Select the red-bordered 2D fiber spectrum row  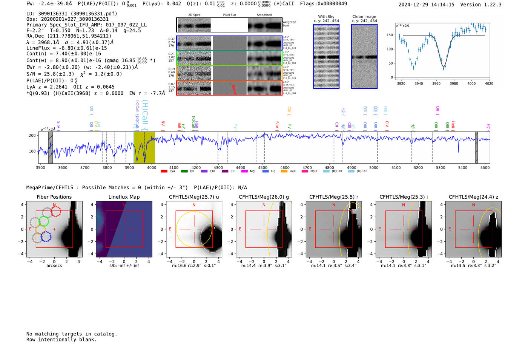coord(229,88)
